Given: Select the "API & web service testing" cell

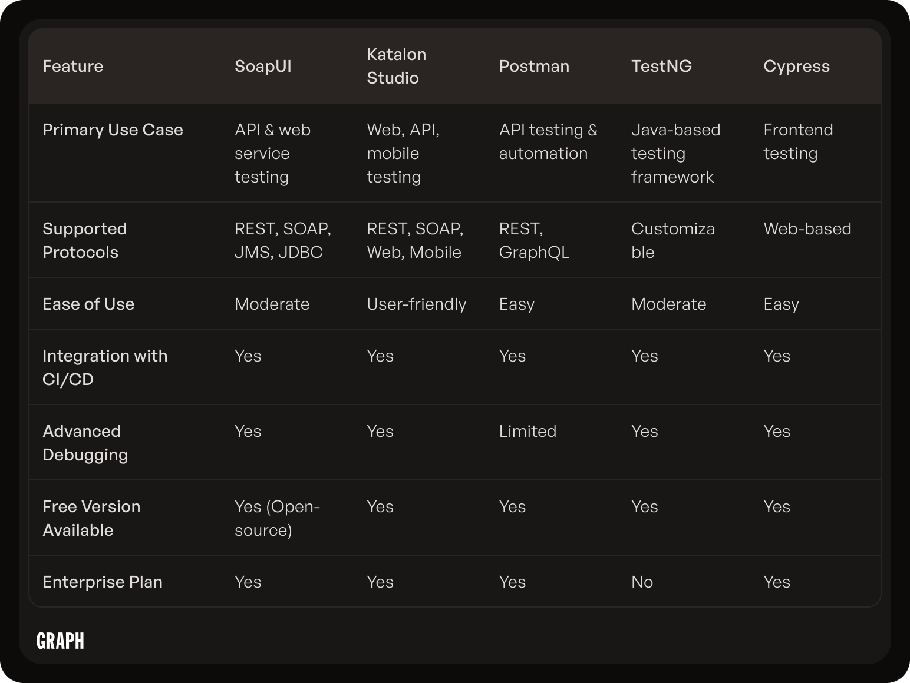Looking at the screenshot, I should pos(272,153).
